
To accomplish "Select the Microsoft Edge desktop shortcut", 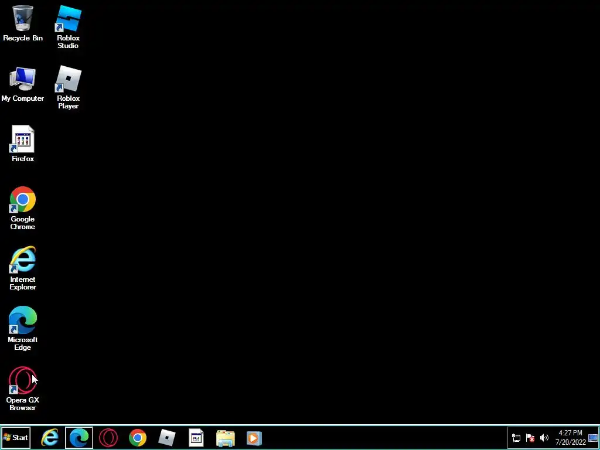I will point(23,328).
